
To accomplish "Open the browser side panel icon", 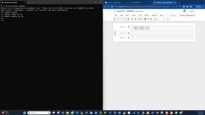I will point(191,7).
